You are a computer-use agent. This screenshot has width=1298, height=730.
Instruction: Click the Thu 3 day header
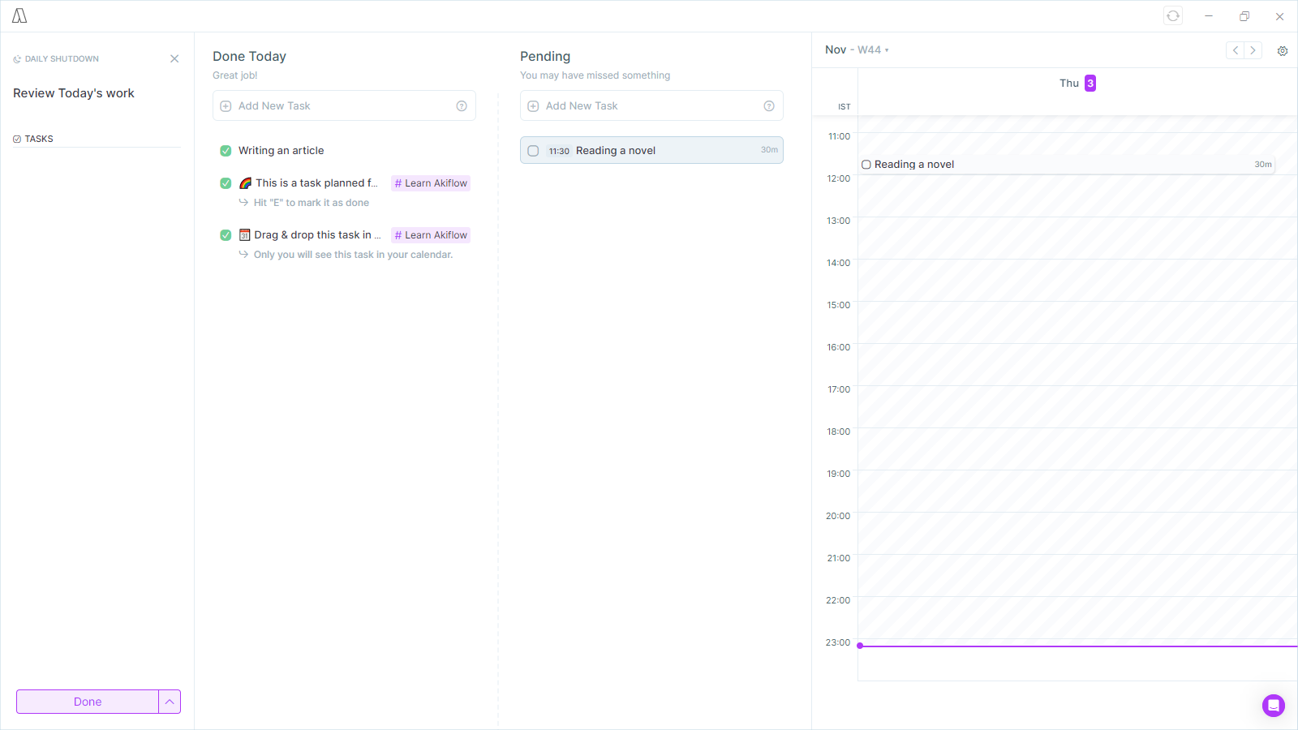coord(1077,83)
